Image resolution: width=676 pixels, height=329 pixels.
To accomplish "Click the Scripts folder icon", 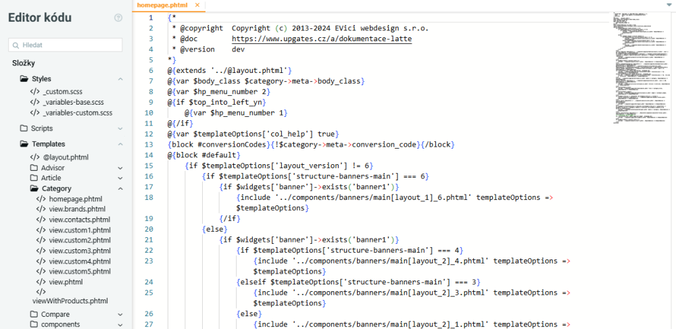I will pyautogui.click(x=24, y=128).
